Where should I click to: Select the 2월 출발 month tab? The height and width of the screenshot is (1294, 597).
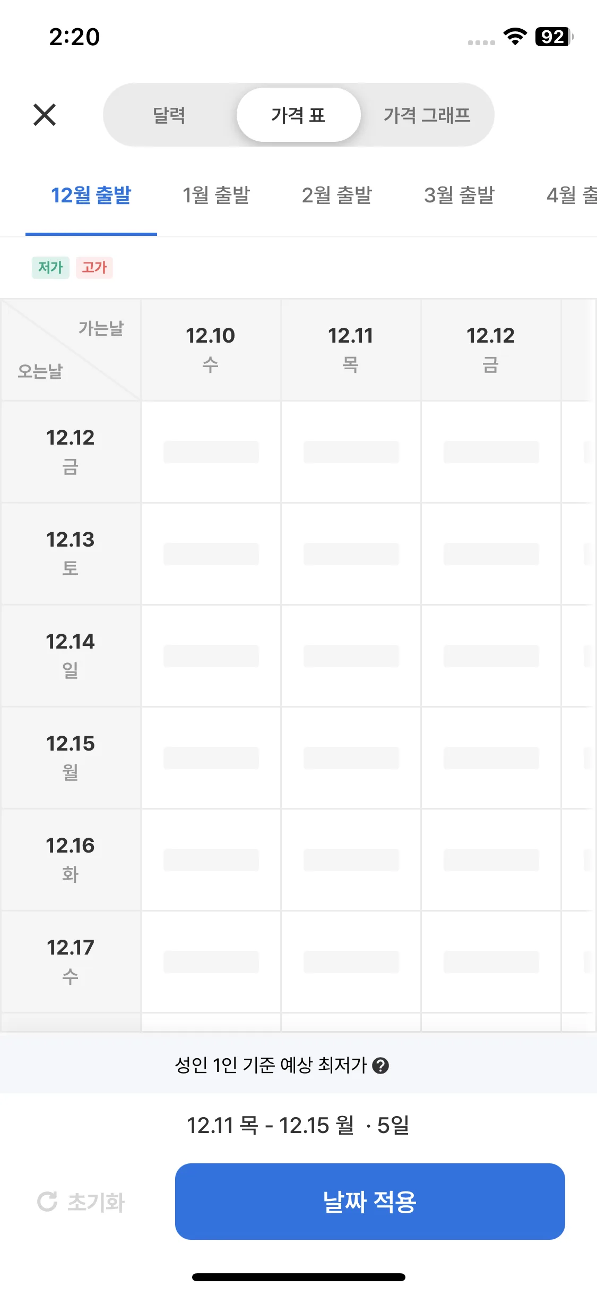(x=337, y=195)
